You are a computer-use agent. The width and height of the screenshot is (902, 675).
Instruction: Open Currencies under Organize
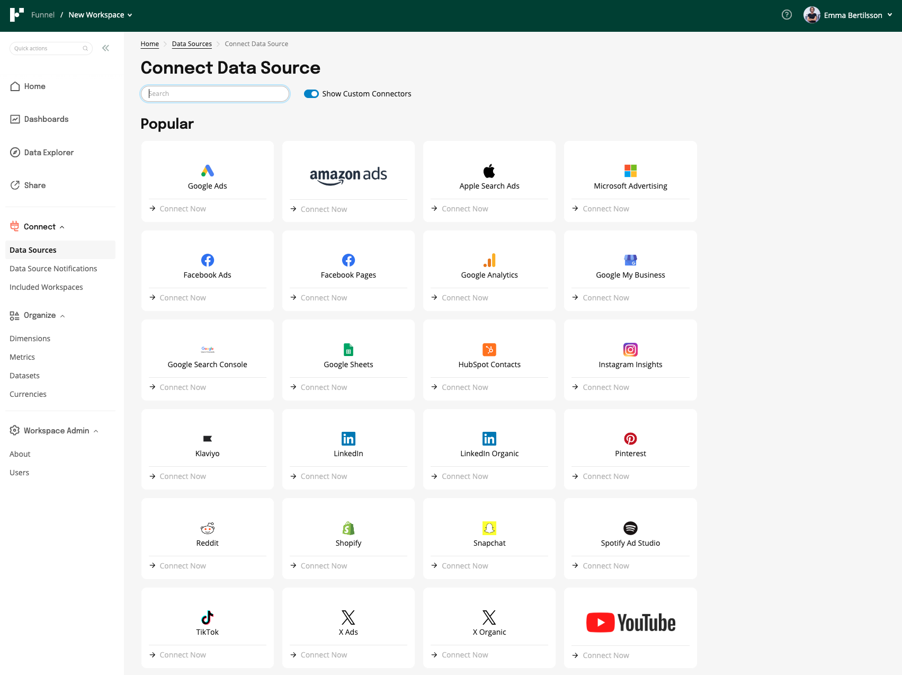tap(28, 394)
